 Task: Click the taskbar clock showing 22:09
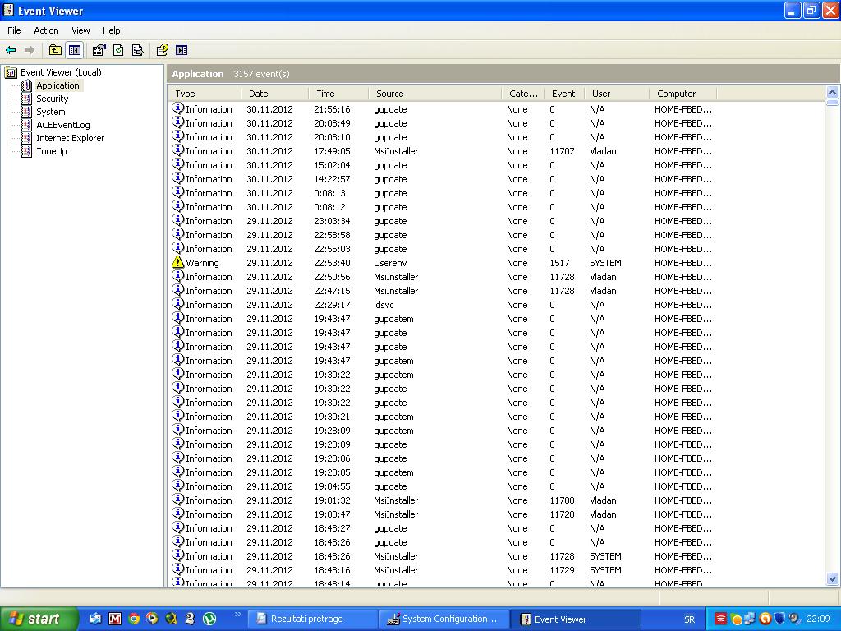(x=818, y=619)
